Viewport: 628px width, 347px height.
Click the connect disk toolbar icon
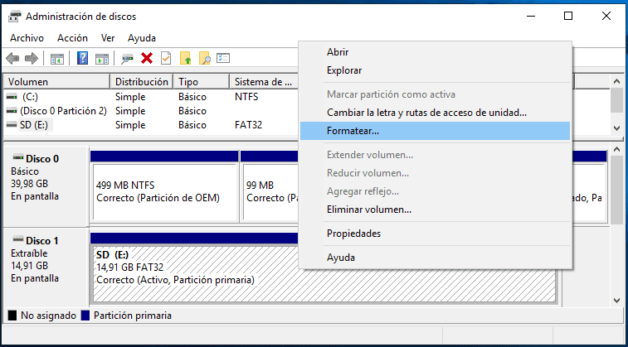(x=128, y=59)
